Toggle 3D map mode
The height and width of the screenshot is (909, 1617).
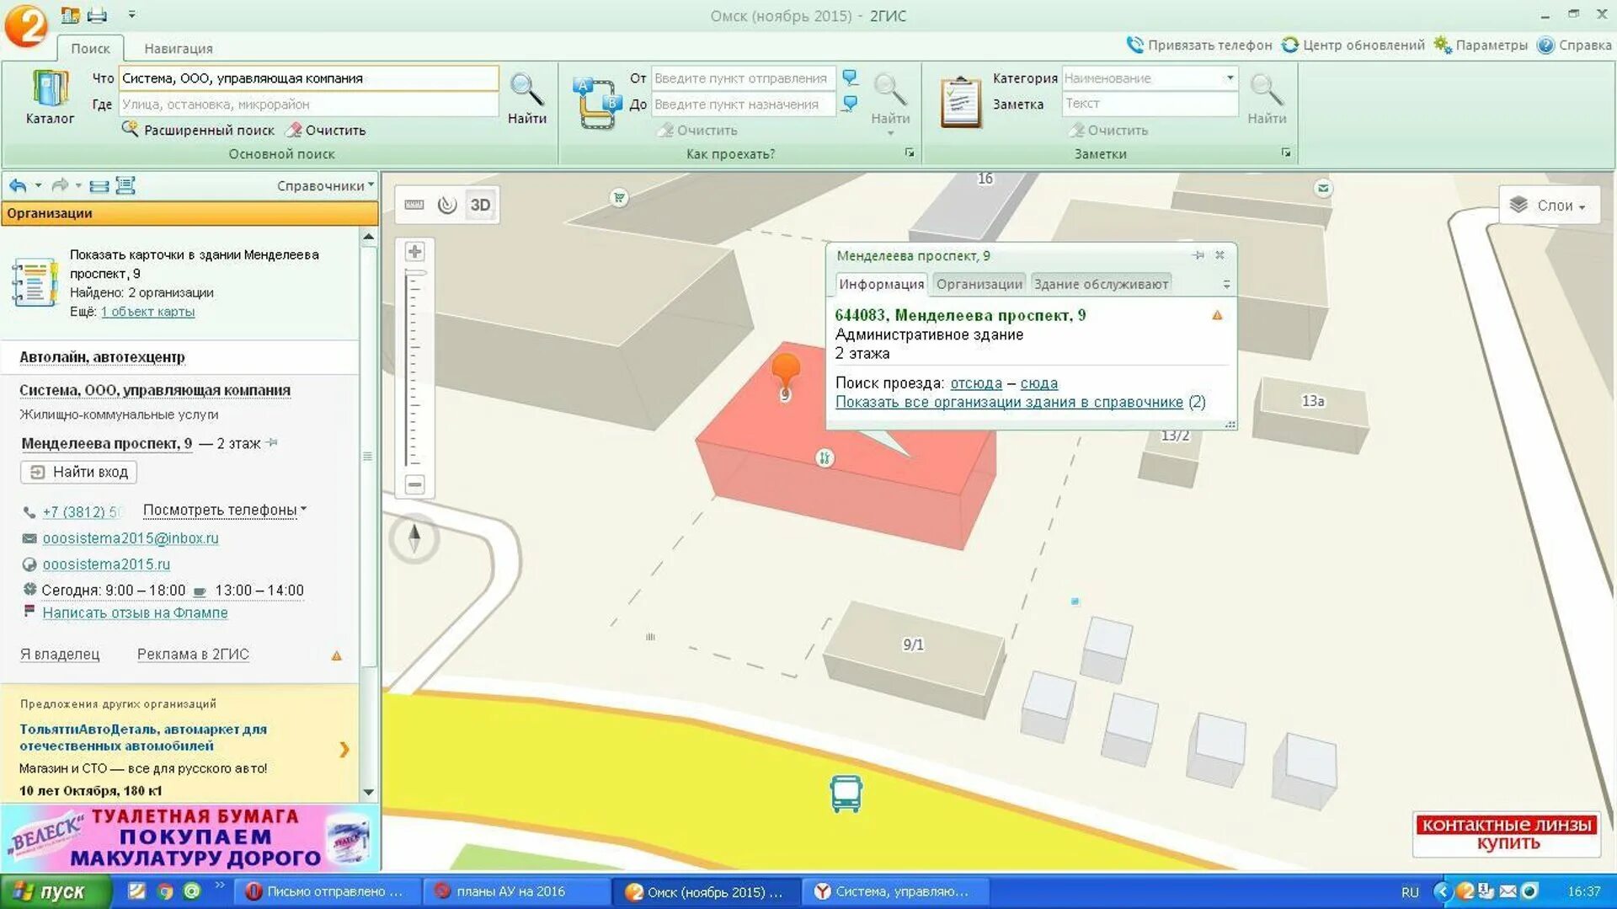click(480, 205)
